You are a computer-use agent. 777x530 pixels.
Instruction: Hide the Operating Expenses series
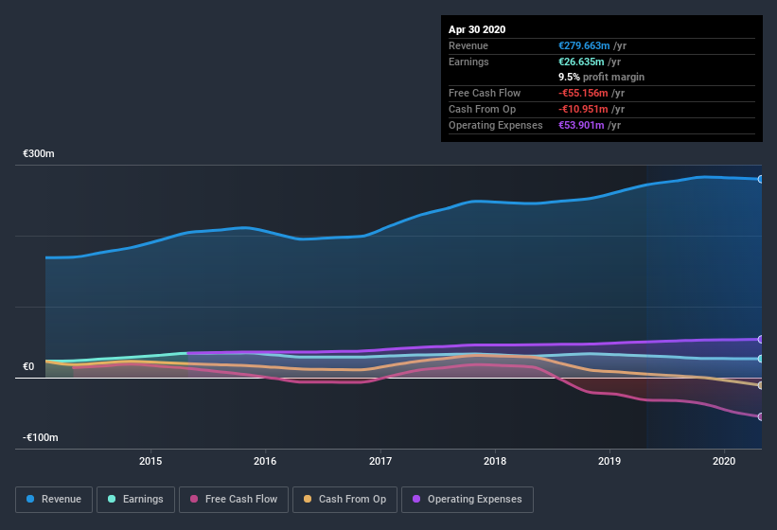[467, 499]
